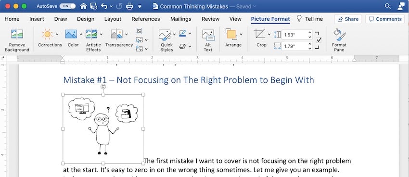Click the Picture Border pen icon
Viewport: 409px width, 177px height.
point(182,33)
